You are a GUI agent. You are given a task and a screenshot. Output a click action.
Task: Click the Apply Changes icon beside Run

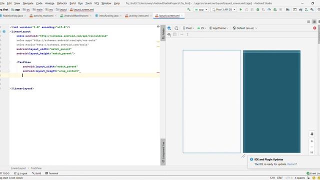click(246, 9)
